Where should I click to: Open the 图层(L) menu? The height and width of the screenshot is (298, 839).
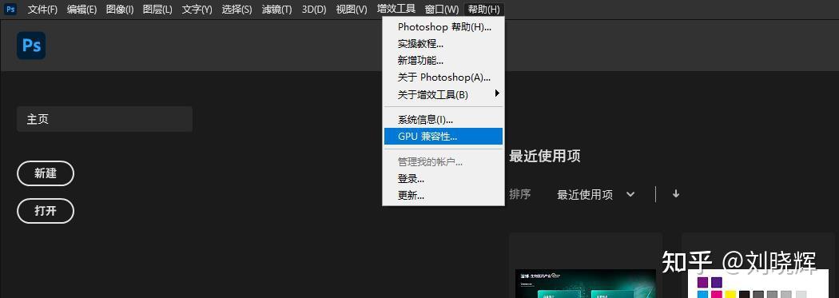pos(157,10)
